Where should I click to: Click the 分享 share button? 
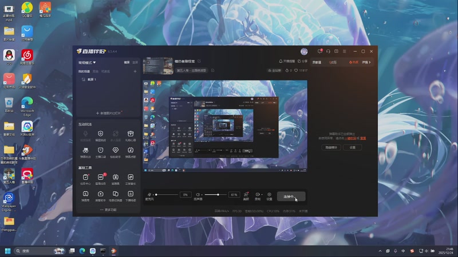pyautogui.click(x=302, y=61)
